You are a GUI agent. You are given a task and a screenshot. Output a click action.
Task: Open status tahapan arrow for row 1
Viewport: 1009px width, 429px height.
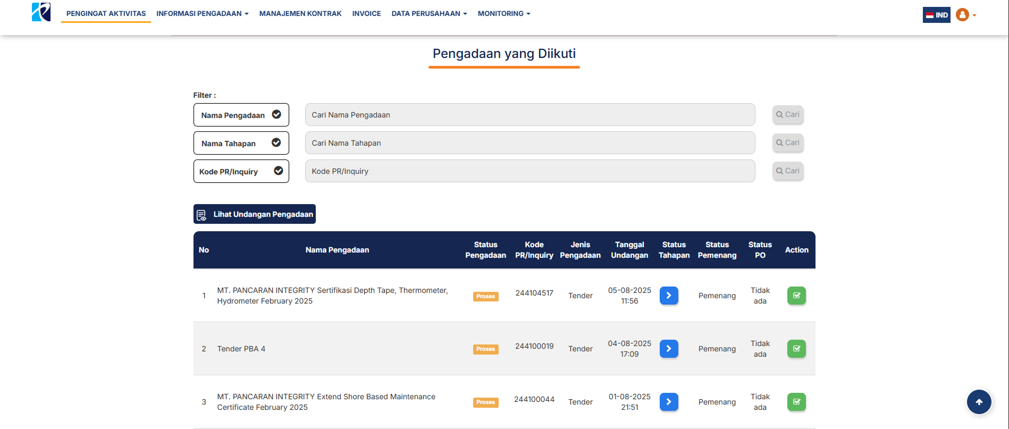669,296
